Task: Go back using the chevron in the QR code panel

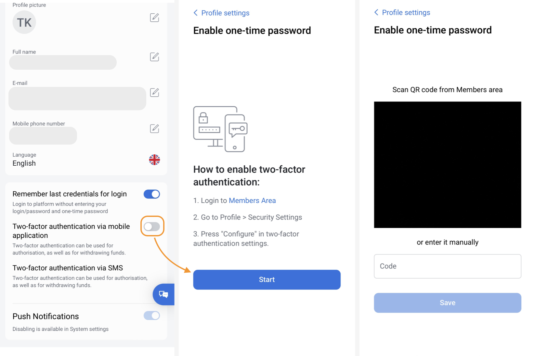Action: [376, 12]
